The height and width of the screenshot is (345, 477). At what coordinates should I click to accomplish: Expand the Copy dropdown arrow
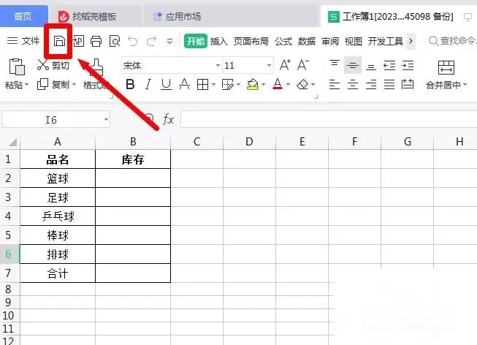[74, 84]
